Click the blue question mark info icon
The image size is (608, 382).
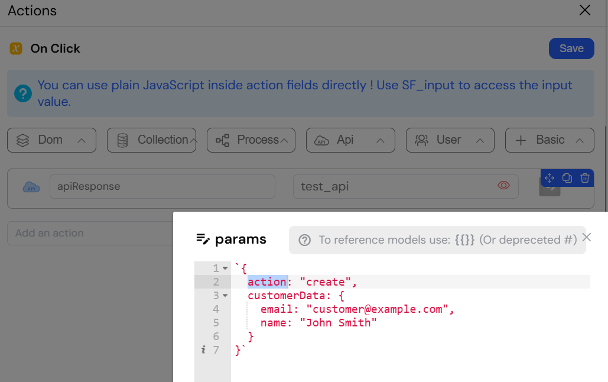tap(23, 93)
